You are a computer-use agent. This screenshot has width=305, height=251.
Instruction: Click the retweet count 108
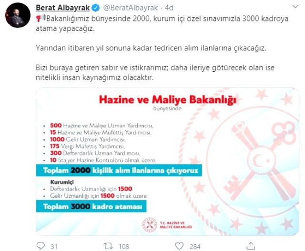[124, 247]
